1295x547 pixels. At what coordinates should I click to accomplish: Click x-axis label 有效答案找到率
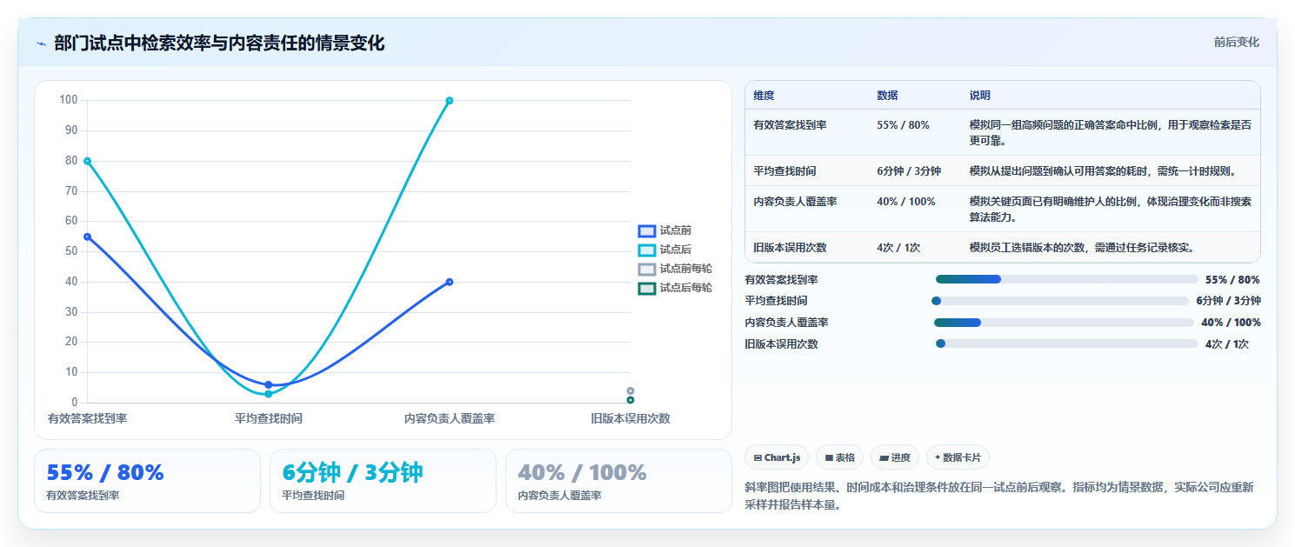88,418
